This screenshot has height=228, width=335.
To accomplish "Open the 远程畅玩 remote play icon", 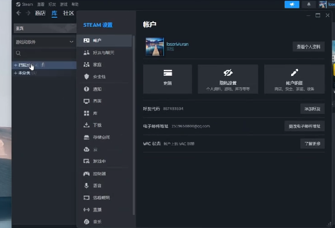I will (86, 198).
